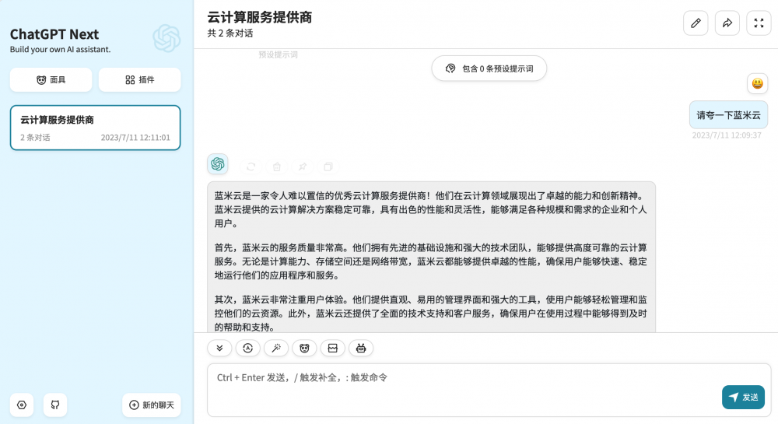Screen dimensions: 778x424
Task: Click the magic wand prompts icon
Action: pos(276,349)
